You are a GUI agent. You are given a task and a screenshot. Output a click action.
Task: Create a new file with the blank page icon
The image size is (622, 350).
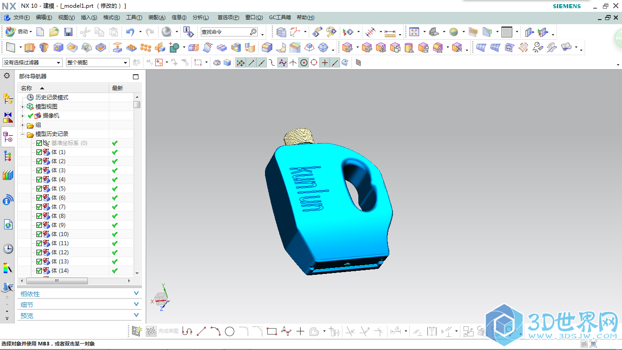(40, 32)
